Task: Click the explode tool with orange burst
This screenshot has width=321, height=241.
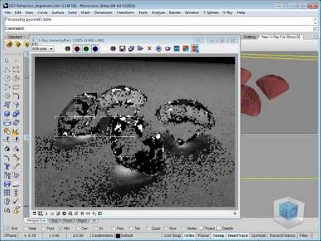Action: coord(16,132)
